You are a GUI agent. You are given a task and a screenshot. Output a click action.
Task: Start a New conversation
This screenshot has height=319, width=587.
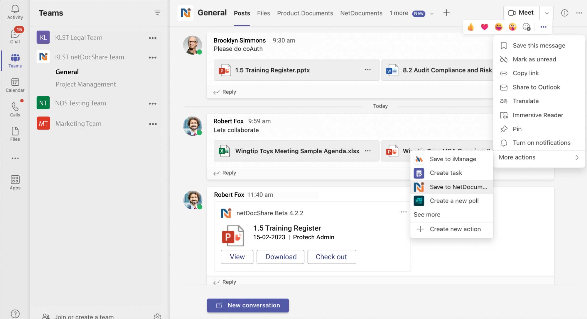[x=248, y=305]
